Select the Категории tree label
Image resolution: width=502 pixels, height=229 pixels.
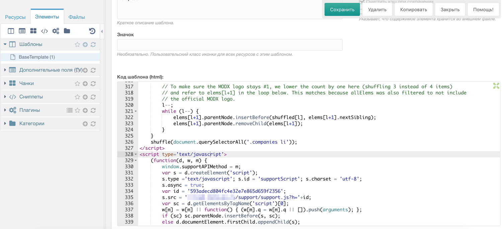pos(32,124)
